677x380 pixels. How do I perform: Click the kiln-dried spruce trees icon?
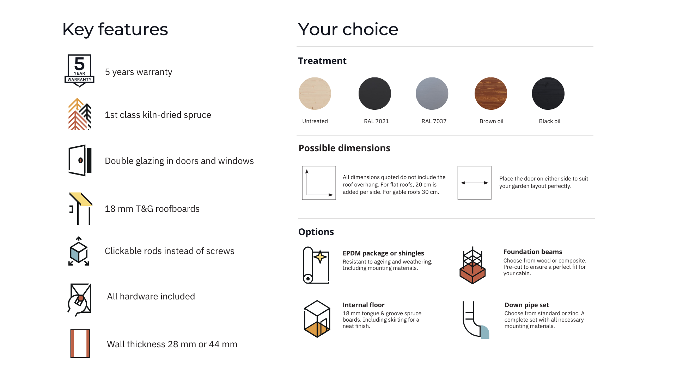[x=80, y=114]
